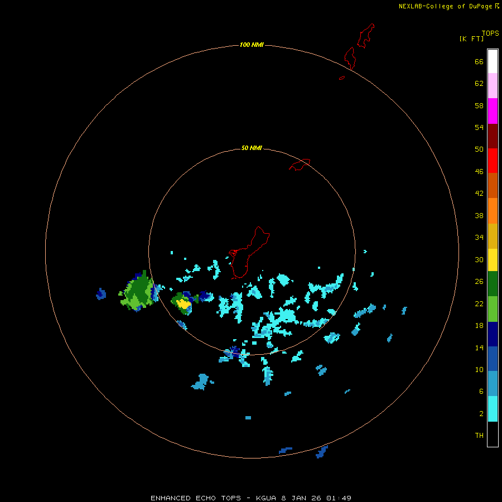Select the light green 26 kft swatch
The image size is (502, 502).
click(493, 309)
